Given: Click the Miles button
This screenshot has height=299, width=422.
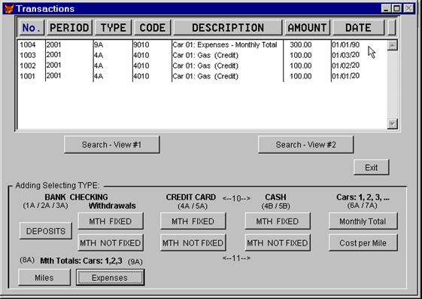Looking at the screenshot, I should click(x=44, y=277).
